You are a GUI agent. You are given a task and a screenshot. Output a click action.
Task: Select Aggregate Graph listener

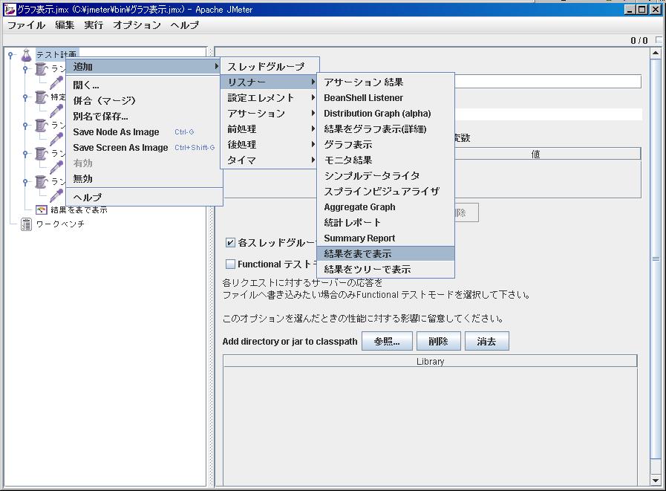click(x=385, y=207)
